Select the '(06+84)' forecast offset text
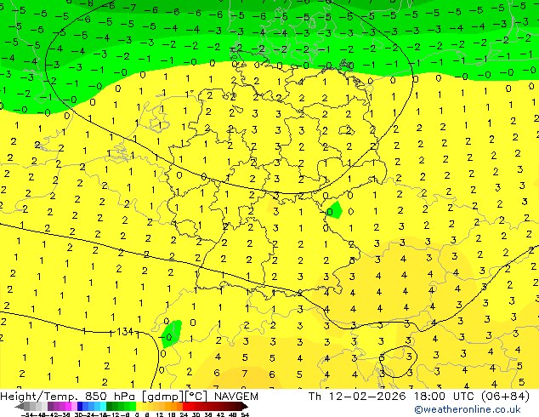This screenshot has width=539, height=417. pyautogui.click(x=505, y=397)
